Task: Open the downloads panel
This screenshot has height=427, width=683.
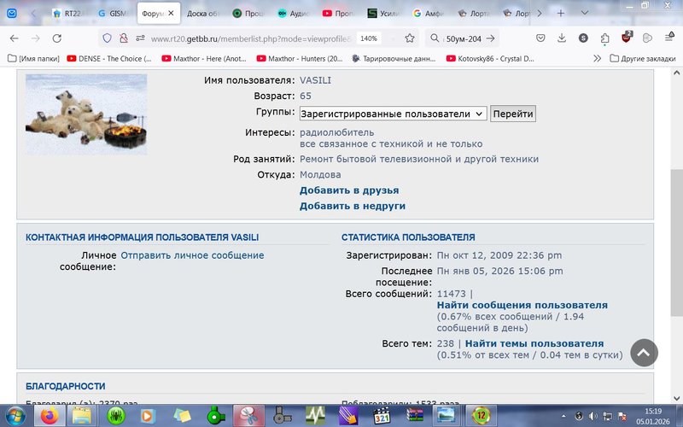Action: pos(562,38)
